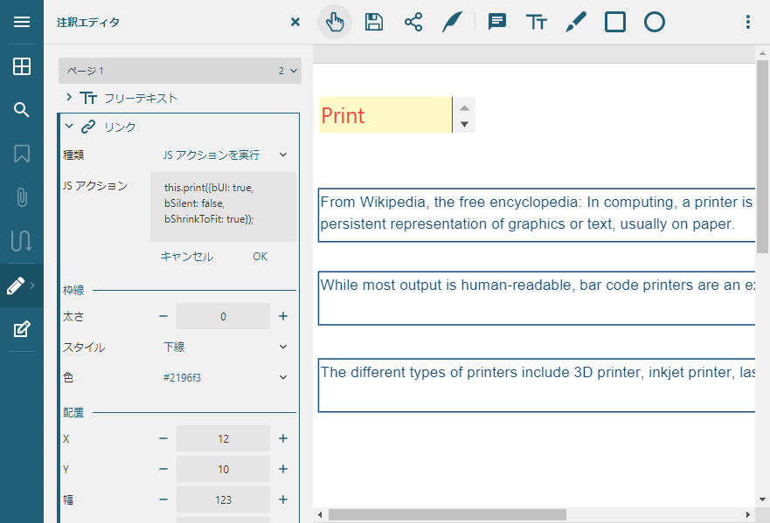Show the attachments paperclip panel

pyautogui.click(x=22, y=197)
